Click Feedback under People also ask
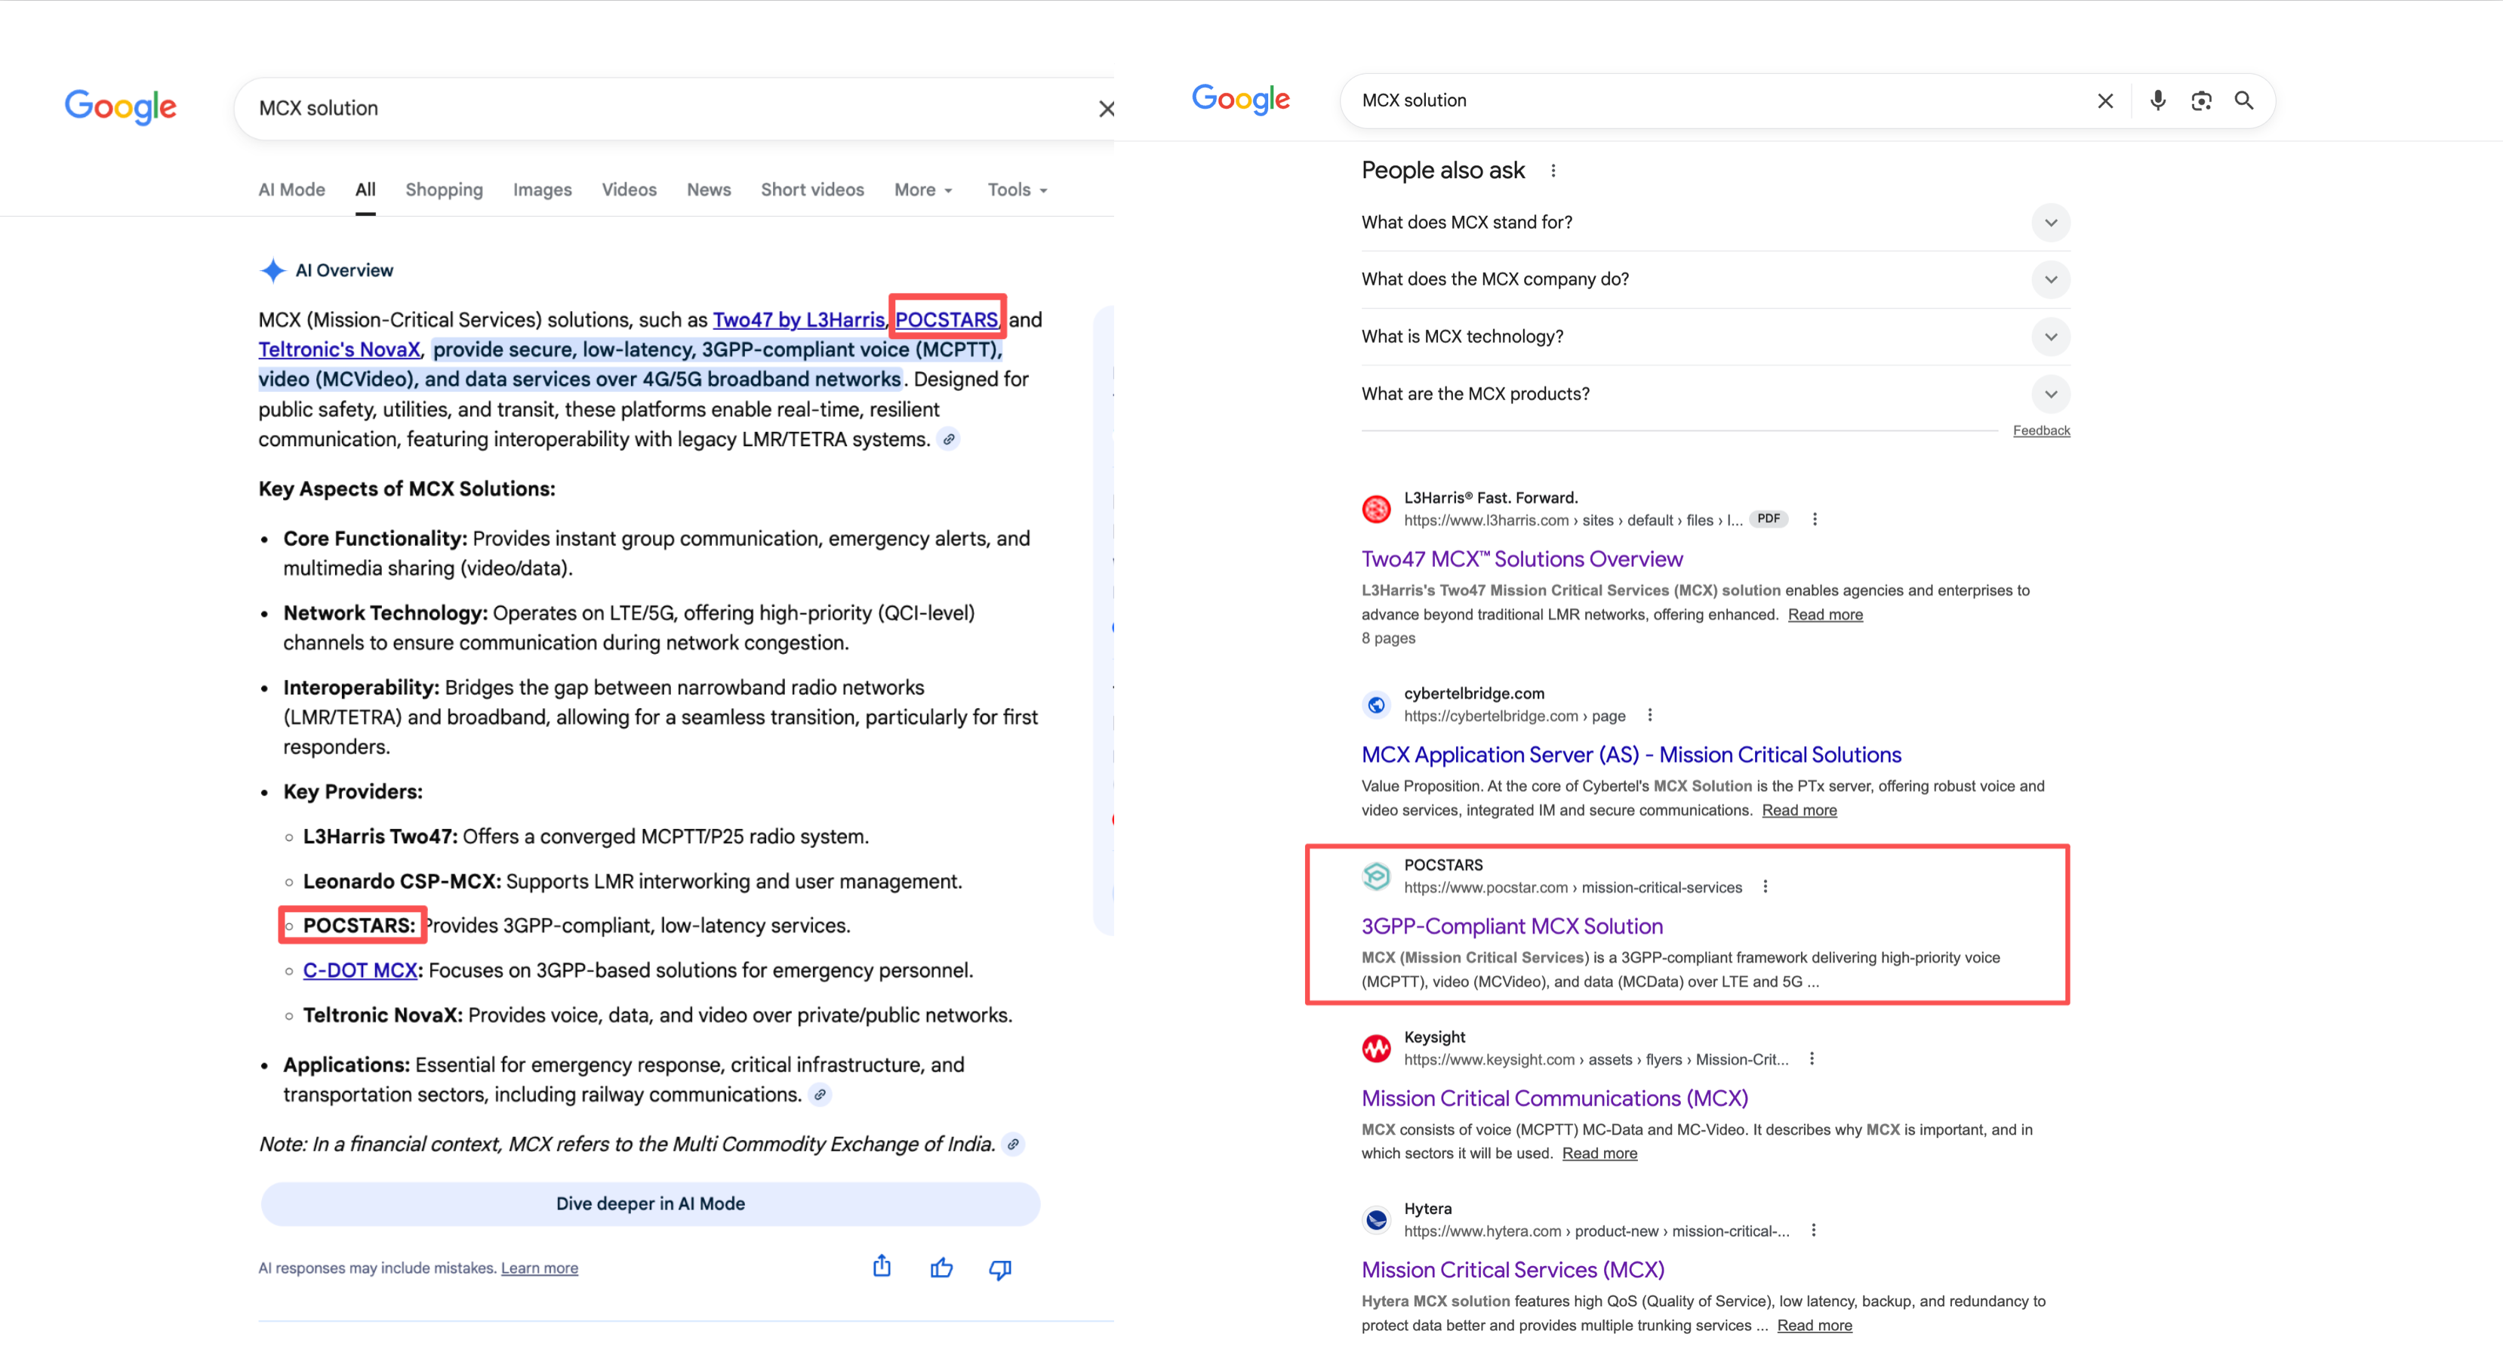This screenshot has width=2503, height=1371. pos(2042,430)
